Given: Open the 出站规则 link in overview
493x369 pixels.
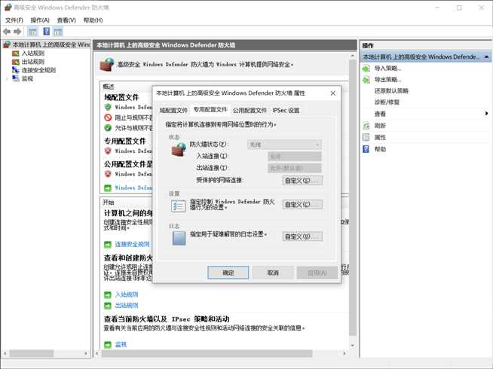Looking at the screenshot, I should pyautogui.click(x=127, y=305).
